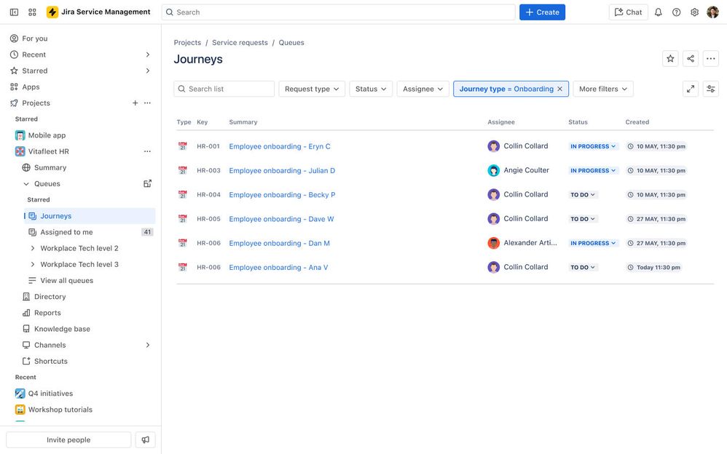The image size is (727, 454).
Task: Open Employee onboarding - Eryn C
Action: click(x=280, y=146)
